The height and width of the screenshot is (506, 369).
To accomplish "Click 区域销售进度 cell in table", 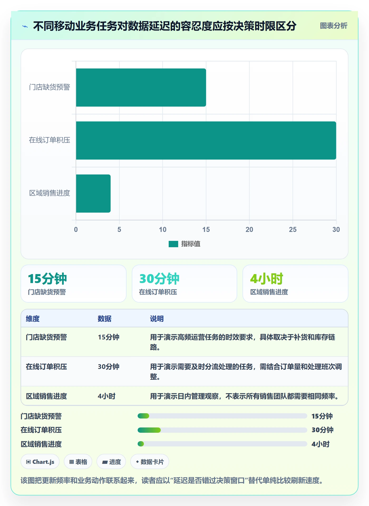I will click(46, 396).
